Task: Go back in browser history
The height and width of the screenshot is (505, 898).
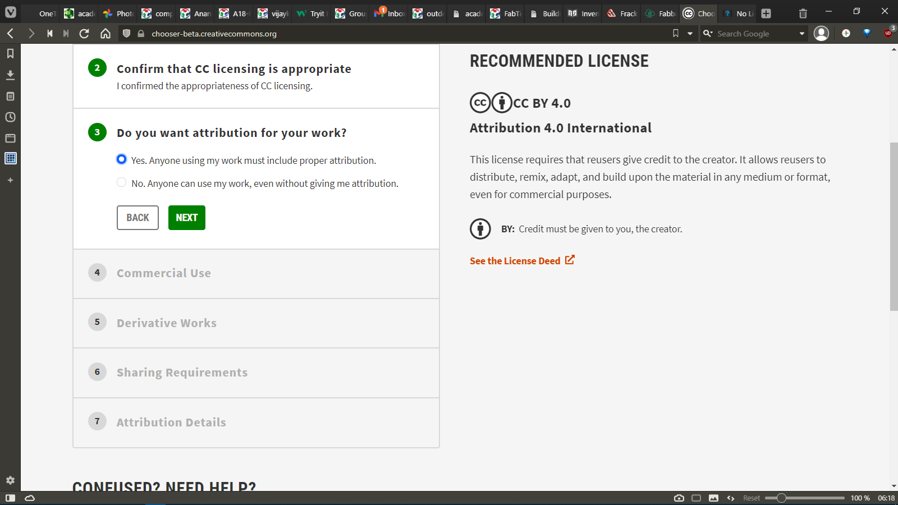Action: pos(11,34)
